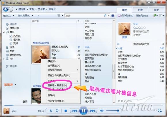167x117 pixels.
Task: Click the playback seek progress bar
Action: tap(83, 105)
